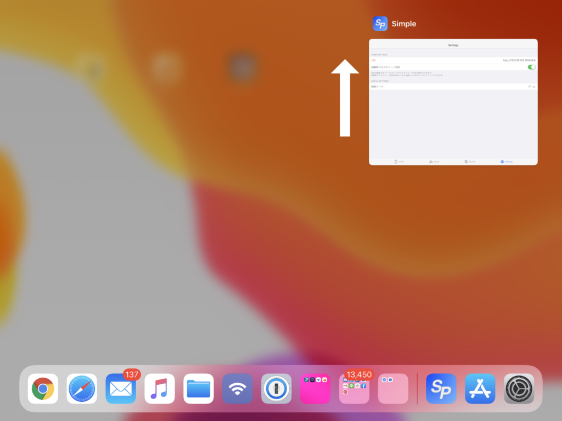Viewport: 562px width, 421px height.
Task: Tap the search word row under Social Settings
Action: click(x=453, y=87)
